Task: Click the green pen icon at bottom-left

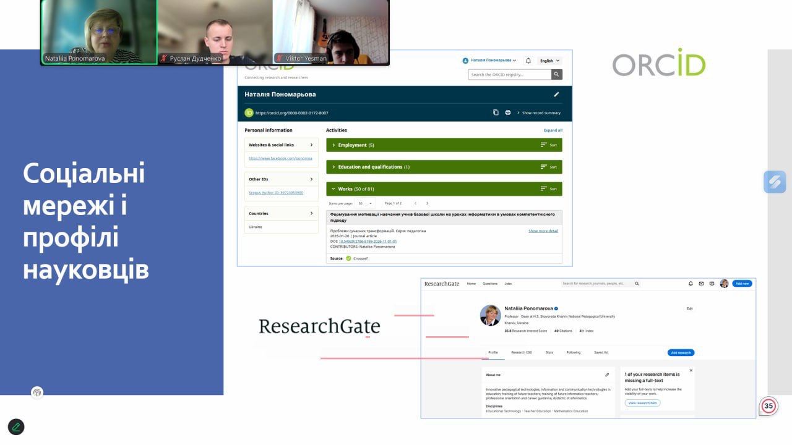Action: (x=16, y=426)
